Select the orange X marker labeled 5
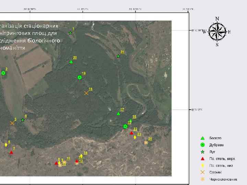This screenshot has width=247, height=185. (x=12, y=123)
